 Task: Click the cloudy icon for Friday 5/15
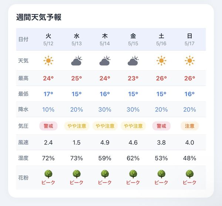click(x=133, y=61)
